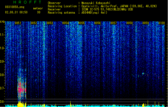Click the 0058 time marker
Viewport: 168px width, 107px height.
point(130,23)
